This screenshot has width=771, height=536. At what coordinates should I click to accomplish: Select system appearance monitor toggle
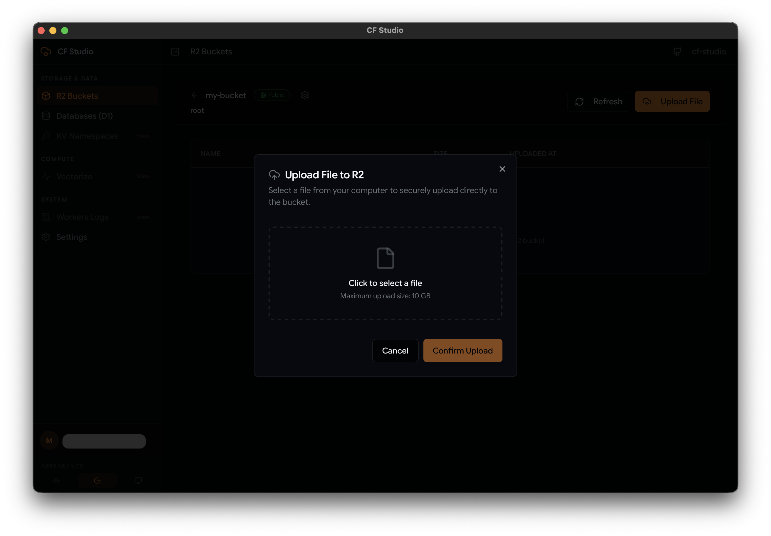(138, 480)
